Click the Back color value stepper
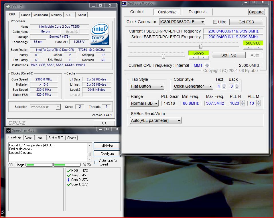This screenshot has height=218, width=274. [237, 86]
